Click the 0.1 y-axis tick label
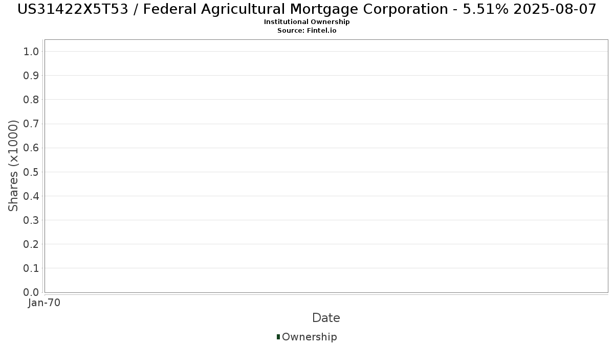The height and width of the screenshot is (345, 614). [31, 268]
